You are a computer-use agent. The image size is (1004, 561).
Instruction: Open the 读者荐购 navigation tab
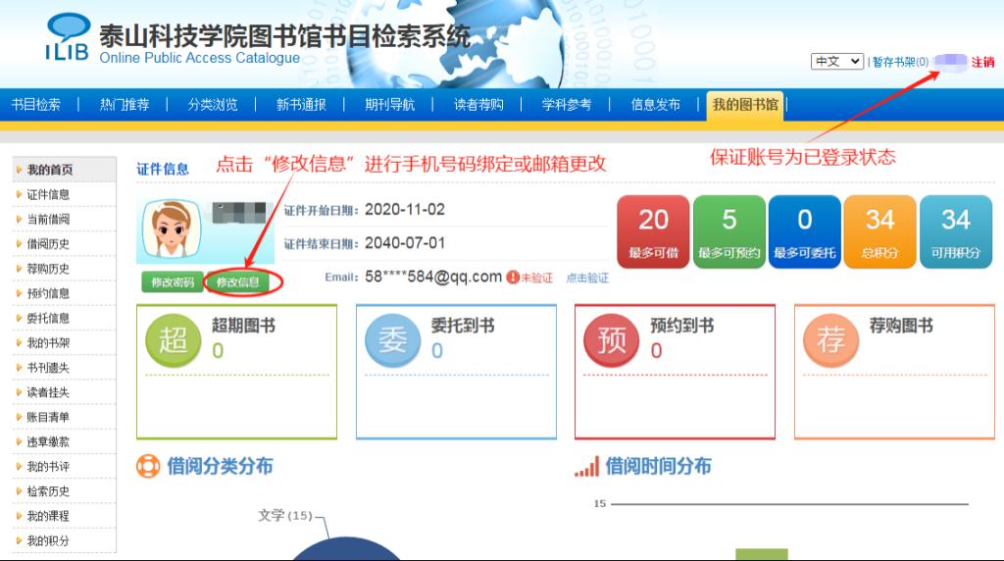tap(478, 104)
